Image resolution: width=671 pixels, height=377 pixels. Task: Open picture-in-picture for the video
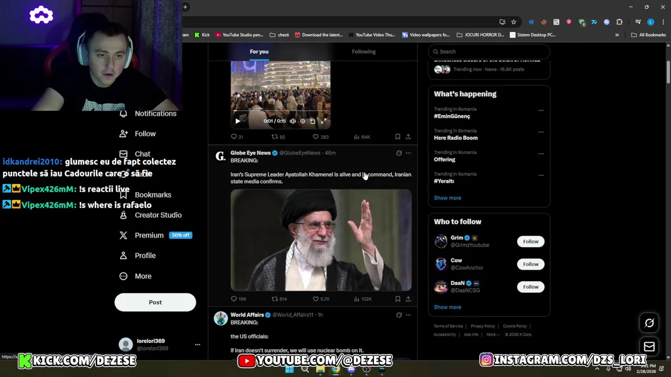[313, 121]
